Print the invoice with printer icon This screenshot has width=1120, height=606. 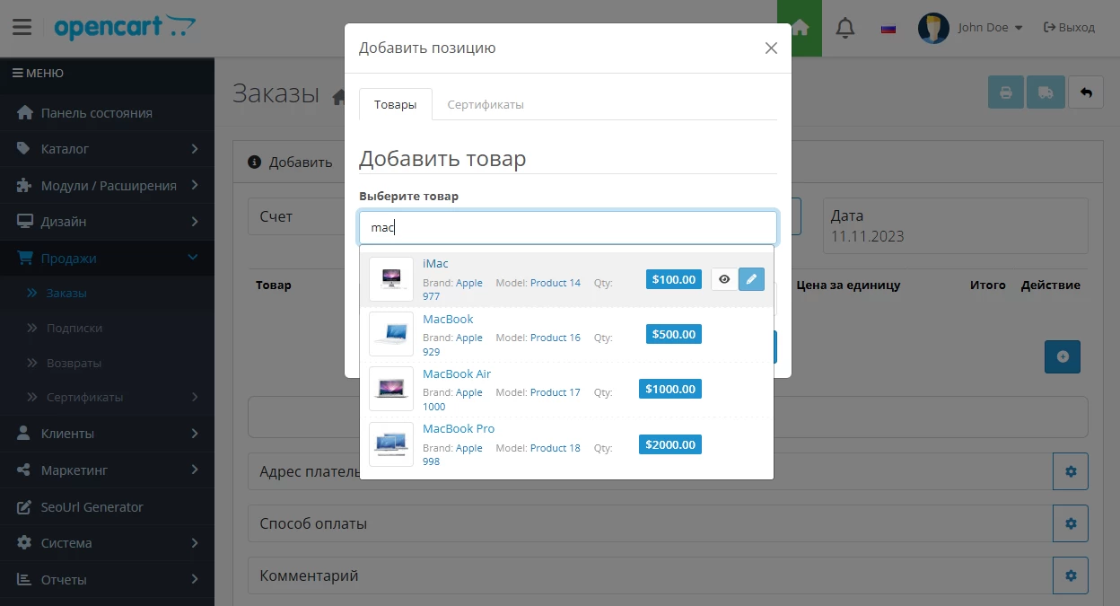click(x=1006, y=92)
